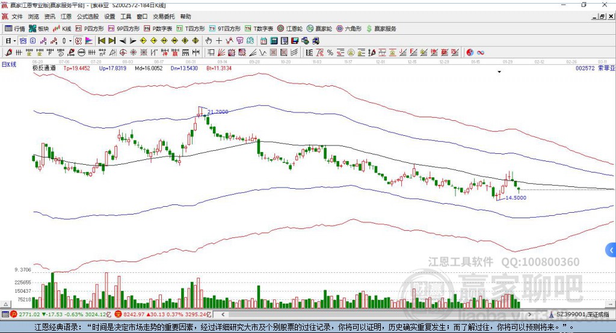
Task: Select the pen drawing tool icon
Action: click(8, 53)
